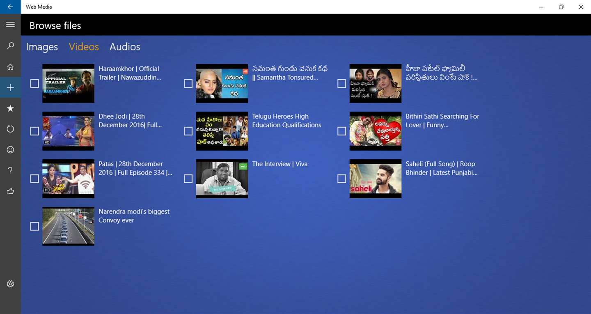The image size is (591, 314).
Task: Open the Haraamkhor trailer thumbnail
Action: coord(68,83)
